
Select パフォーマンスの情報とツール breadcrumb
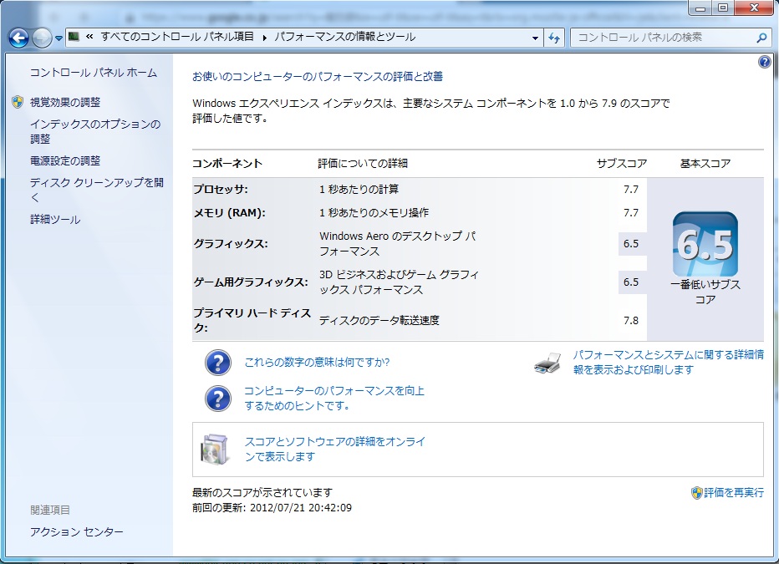(345, 37)
